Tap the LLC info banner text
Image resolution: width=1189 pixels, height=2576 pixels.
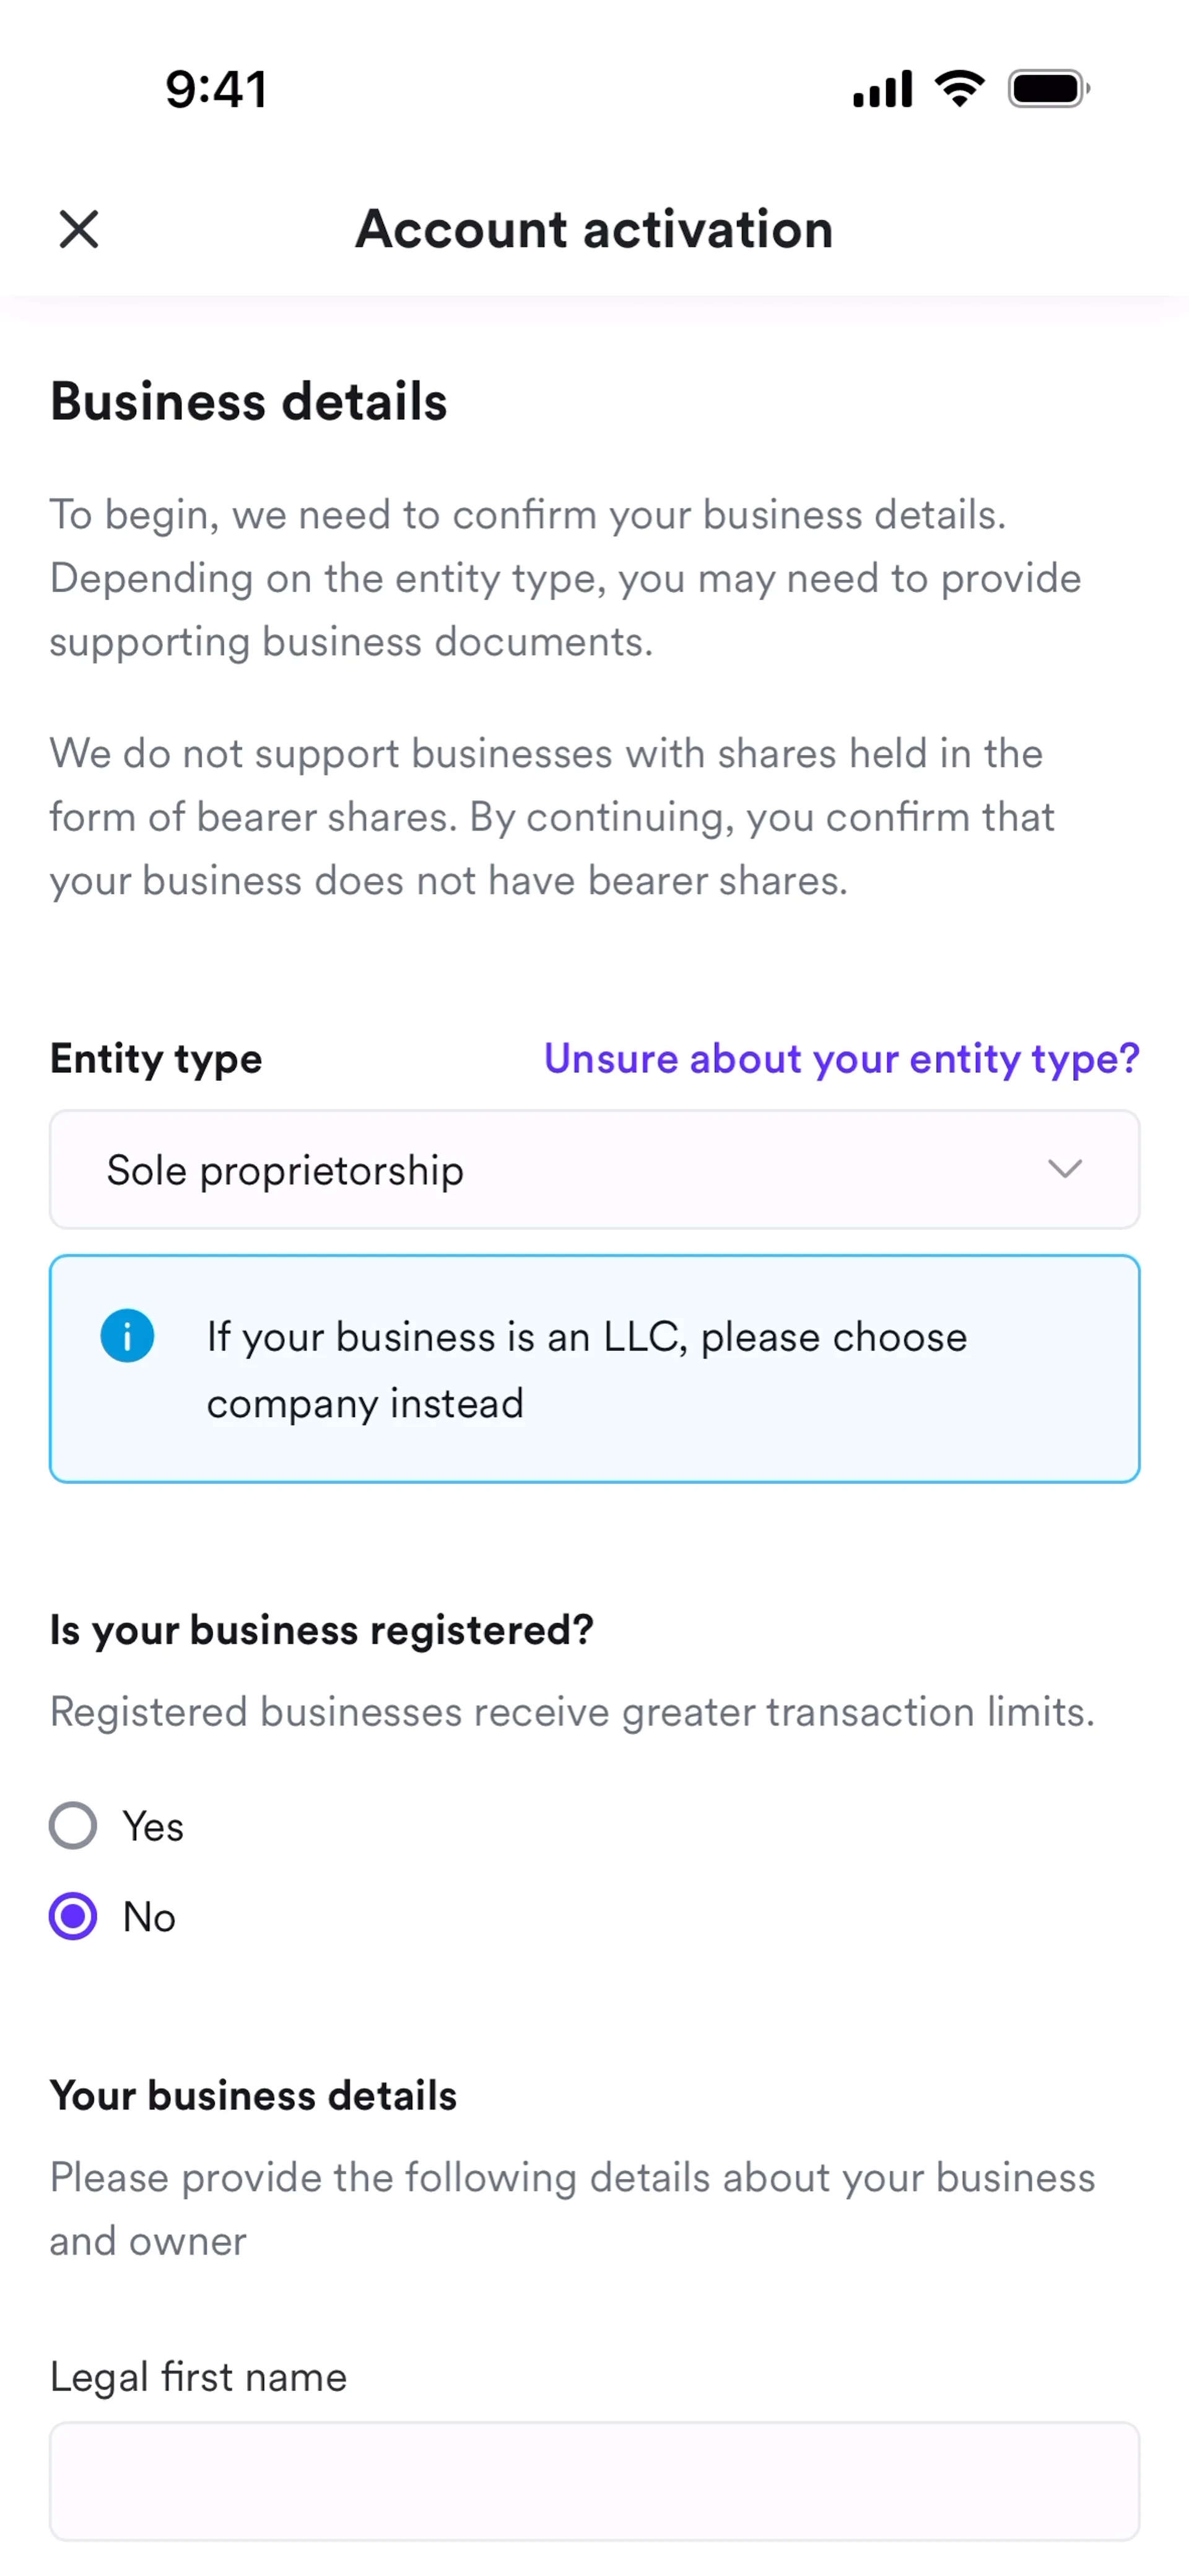[587, 1369]
